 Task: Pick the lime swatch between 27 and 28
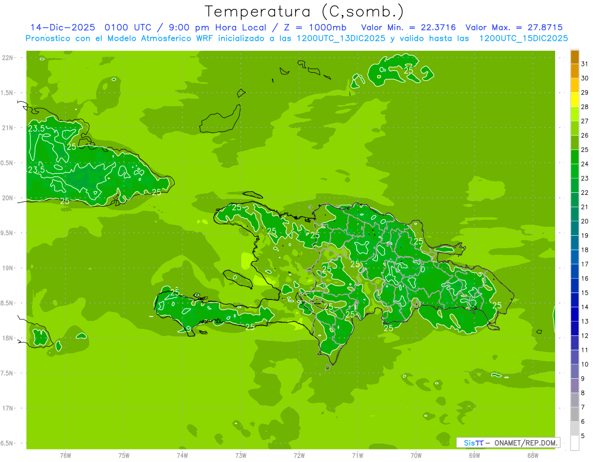tap(575, 114)
